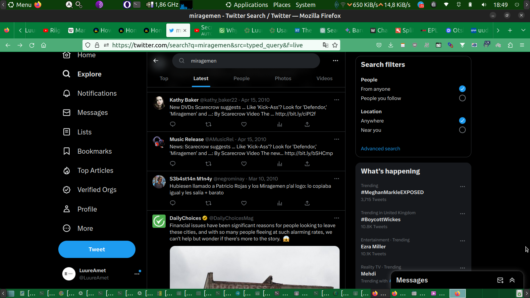The height and width of the screenshot is (298, 530).
Task: Reply to S3b4st14n M1n4y's tweet
Action: (173, 203)
